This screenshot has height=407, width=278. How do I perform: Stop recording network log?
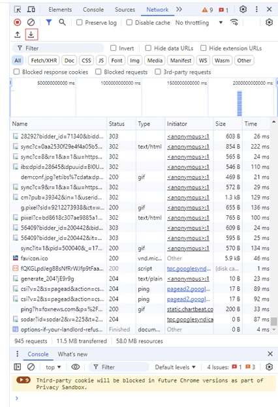point(18,23)
